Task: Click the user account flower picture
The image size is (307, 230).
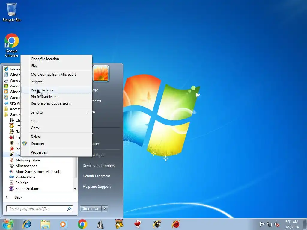Action: pos(101,74)
